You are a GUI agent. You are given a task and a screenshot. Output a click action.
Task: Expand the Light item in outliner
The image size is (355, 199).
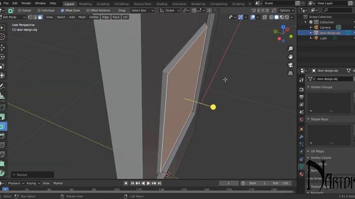click(311, 38)
